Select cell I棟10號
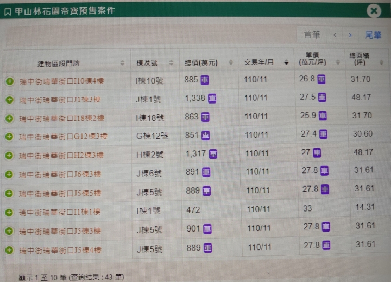 (149, 81)
